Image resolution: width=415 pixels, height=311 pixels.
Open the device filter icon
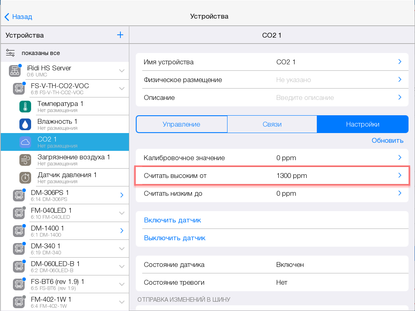(11, 53)
